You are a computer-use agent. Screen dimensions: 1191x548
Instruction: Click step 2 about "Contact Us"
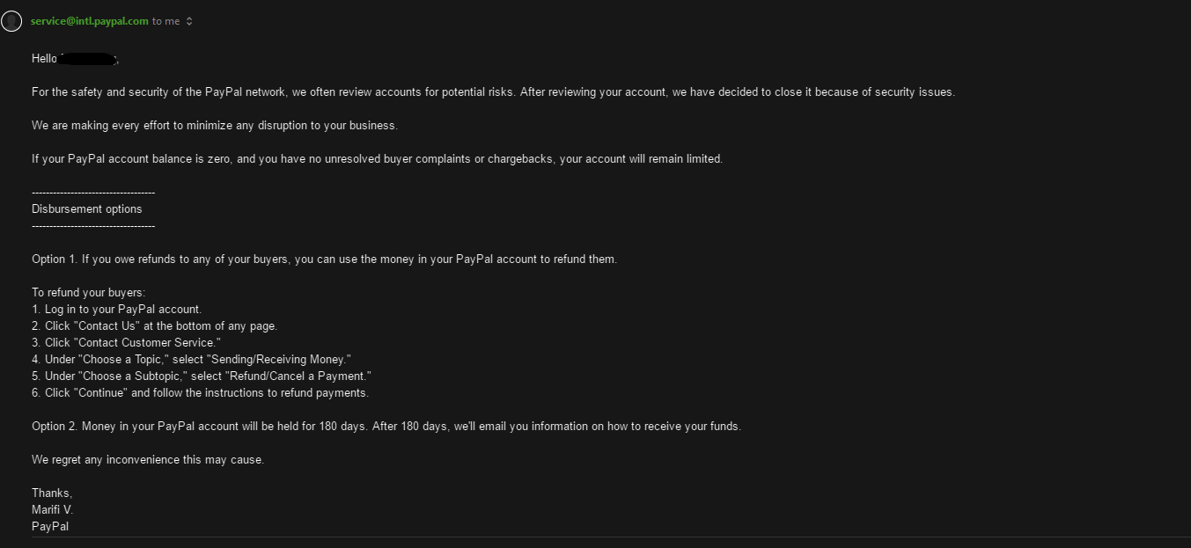154,326
